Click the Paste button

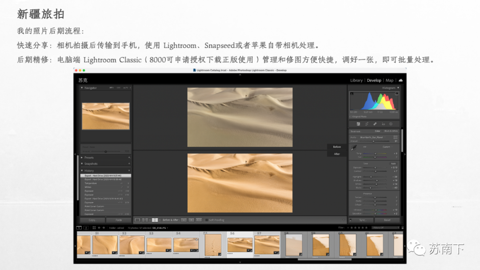point(119,220)
